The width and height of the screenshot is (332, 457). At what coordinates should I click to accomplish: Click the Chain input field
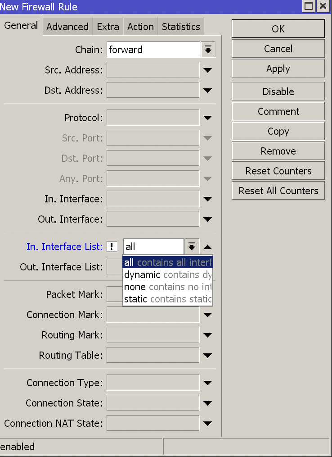click(x=153, y=50)
